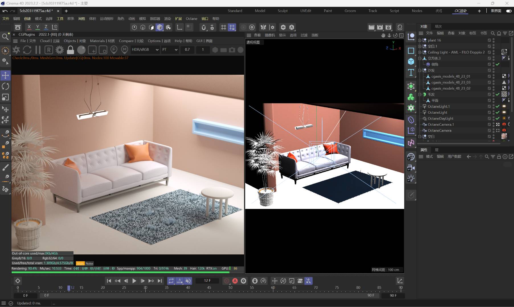Open the 摄像机 camera viewport menu
The width and height of the screenshot is (514, 307).
click(x=270, y=35)
